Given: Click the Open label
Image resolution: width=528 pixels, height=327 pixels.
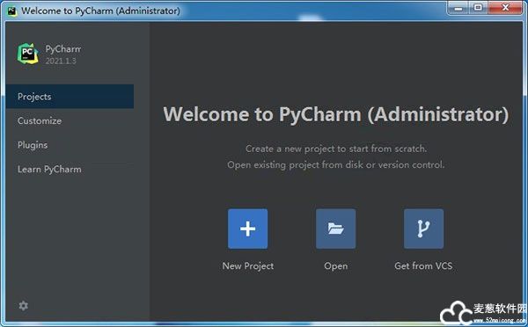Looking at the screenshot, I should pyautogui.click(x=336, y=265).
